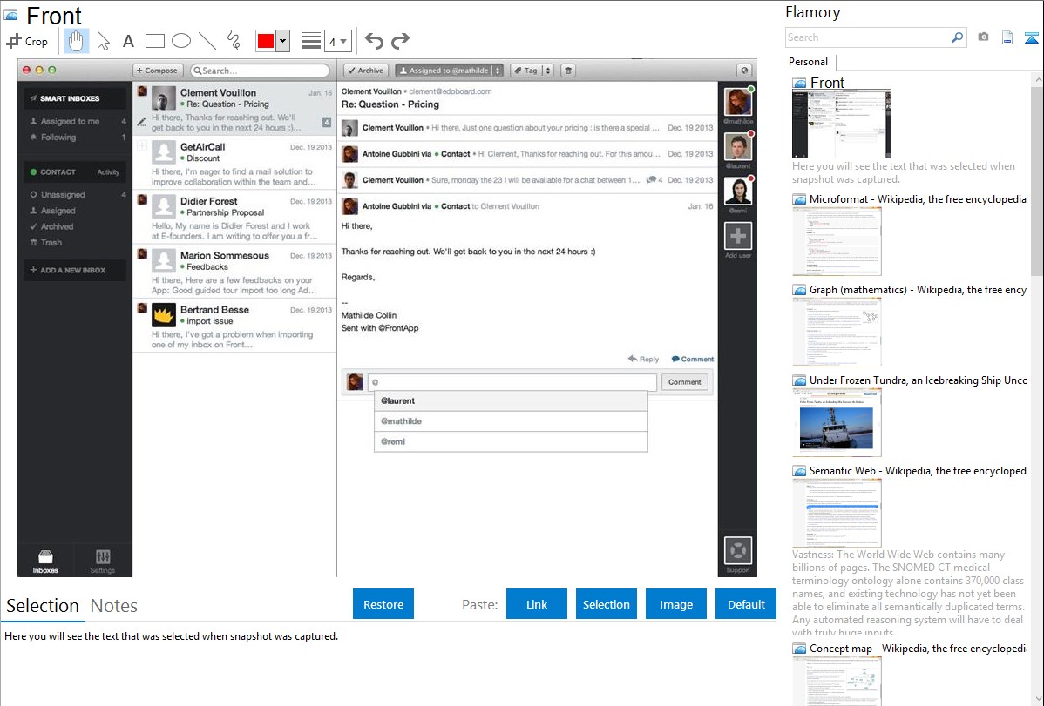The width and height of the screenshot is (1044, 706).
Task: Click the Reply link
Action: (643, 359)
